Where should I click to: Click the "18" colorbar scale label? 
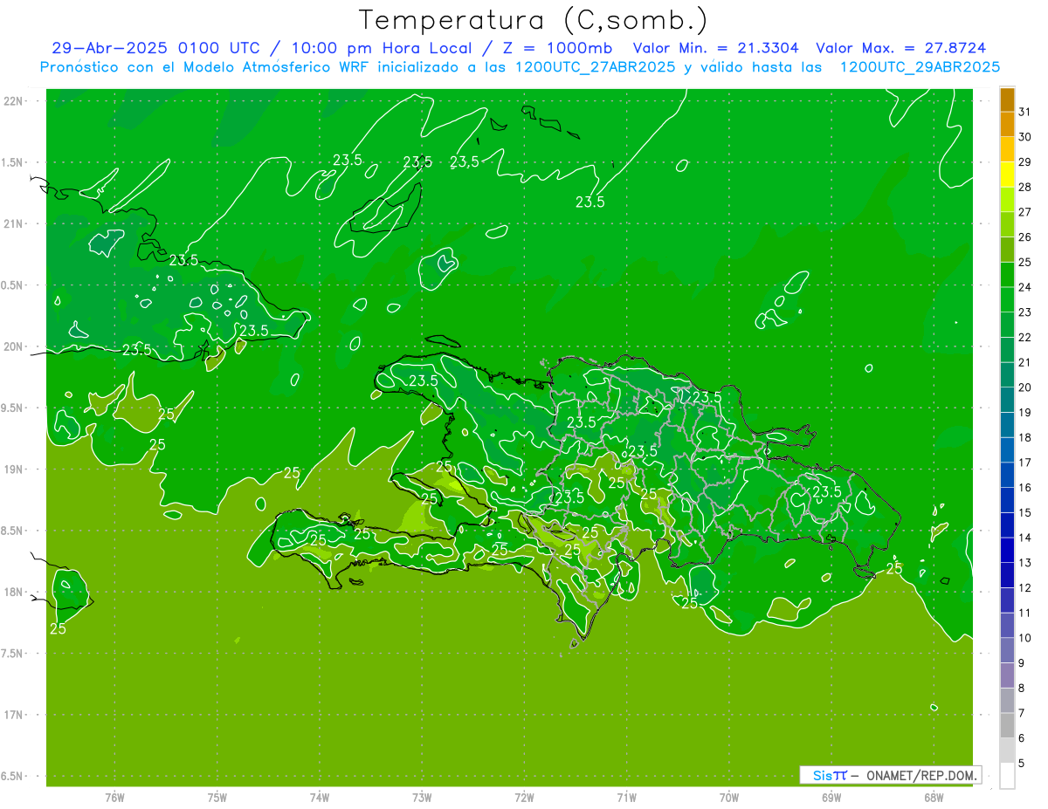(1025, 437)
